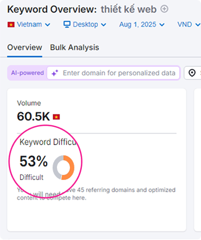Image resolution: width=201 pixels, height=240 pixels.
Task: Switch to the Overview tab
Action: coord(24,47)
